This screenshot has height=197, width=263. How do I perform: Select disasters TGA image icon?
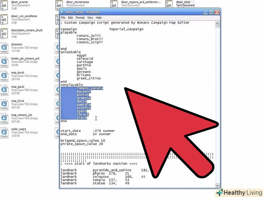tap(4, 48)
